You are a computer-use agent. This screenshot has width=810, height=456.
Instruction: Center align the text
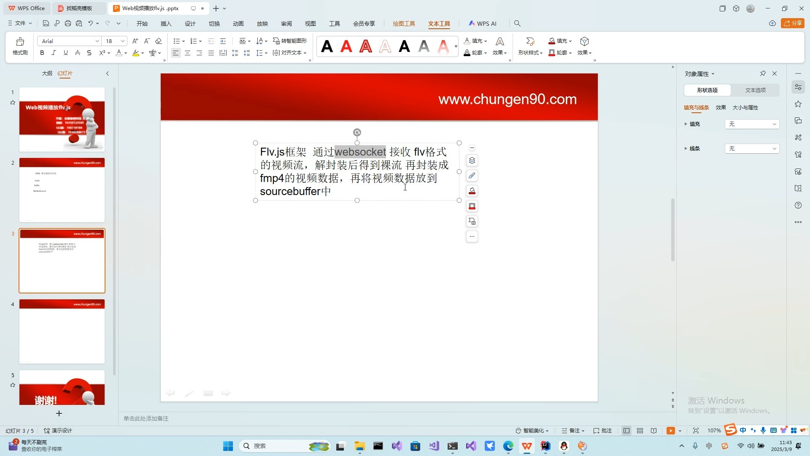pyautogui.click(x=187, y=53)
